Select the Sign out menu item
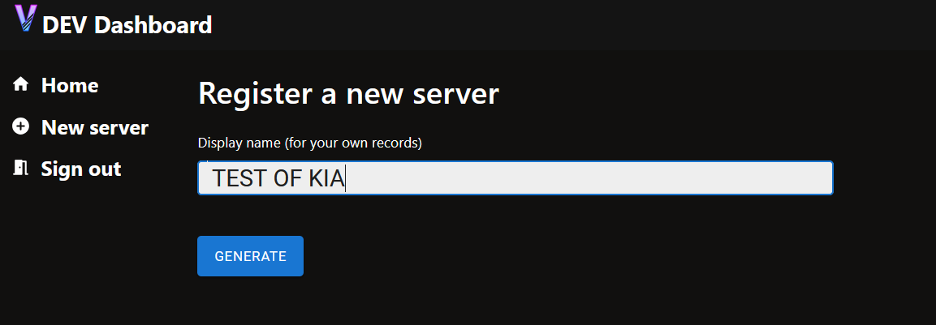 (81, 169)
